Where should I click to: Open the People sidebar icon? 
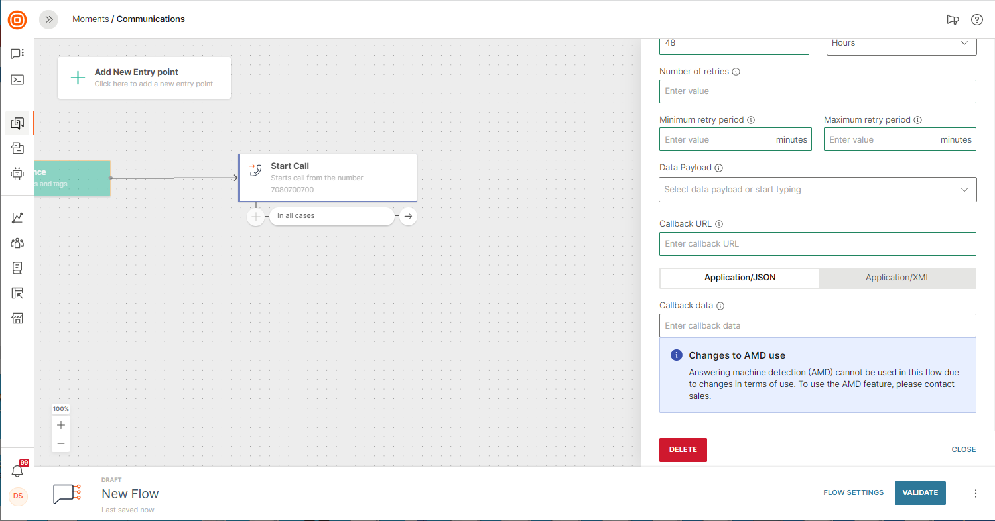(18, 243)
